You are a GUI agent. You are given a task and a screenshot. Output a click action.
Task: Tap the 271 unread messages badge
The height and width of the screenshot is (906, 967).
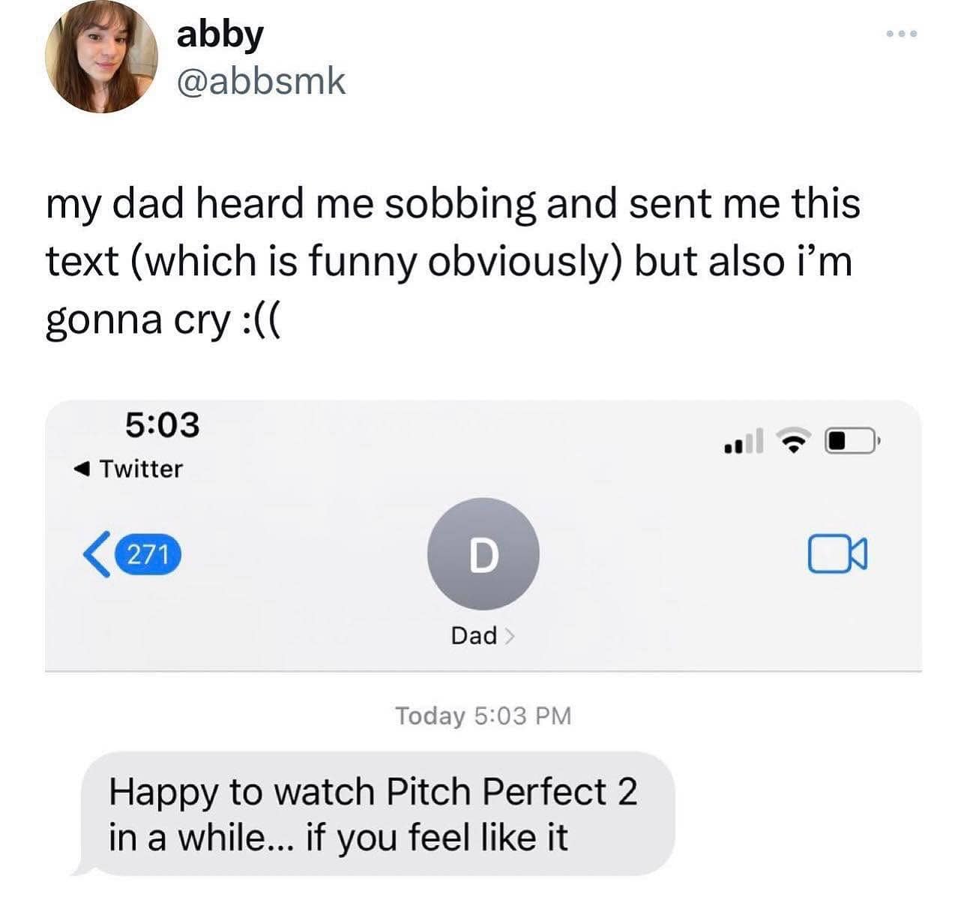(x=148, y=555)
